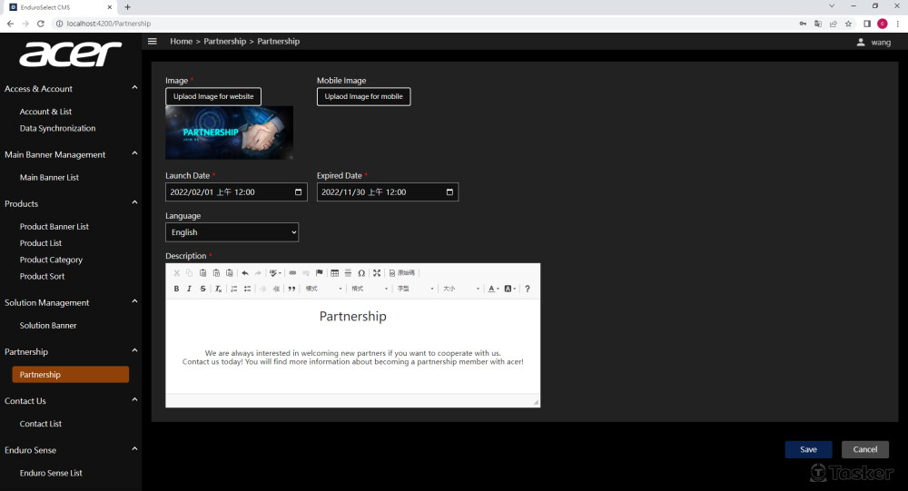The width and height of the screenshot is (908, 491).
Task: Open the editor help question mark
Action: (x=528, y=289)
